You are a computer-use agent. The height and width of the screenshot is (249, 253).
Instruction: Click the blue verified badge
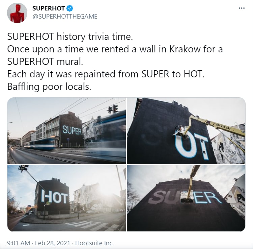coord(70,8)
